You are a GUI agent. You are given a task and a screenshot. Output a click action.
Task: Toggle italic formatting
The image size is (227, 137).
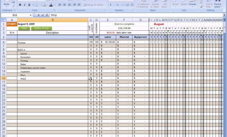(x=25, y=5)
